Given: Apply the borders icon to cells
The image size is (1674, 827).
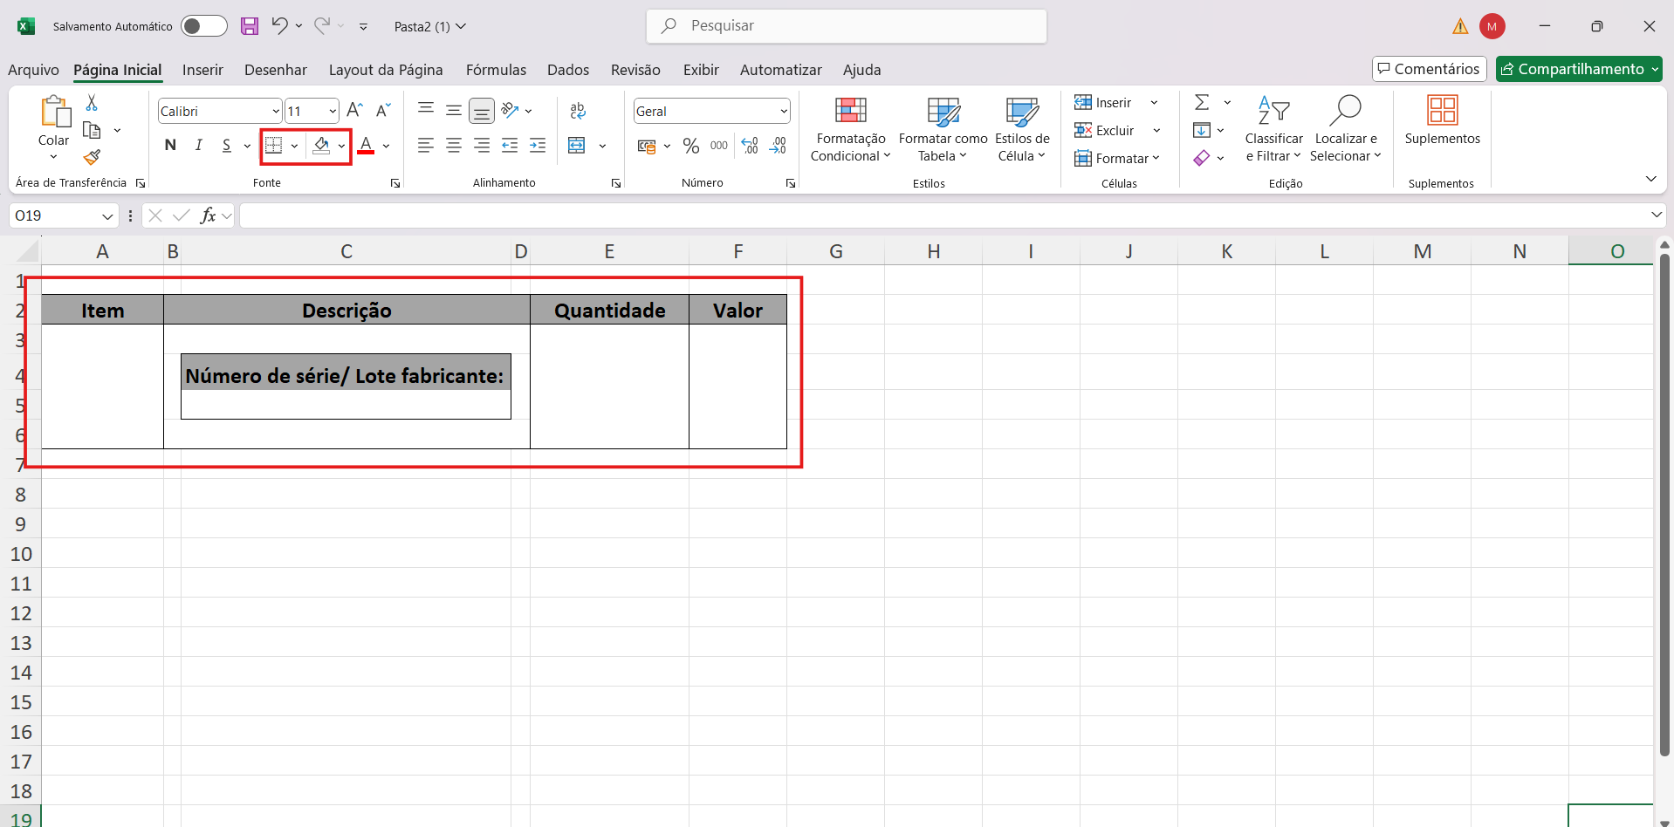Looking at the screenshot, I should (x=274, y=146).
